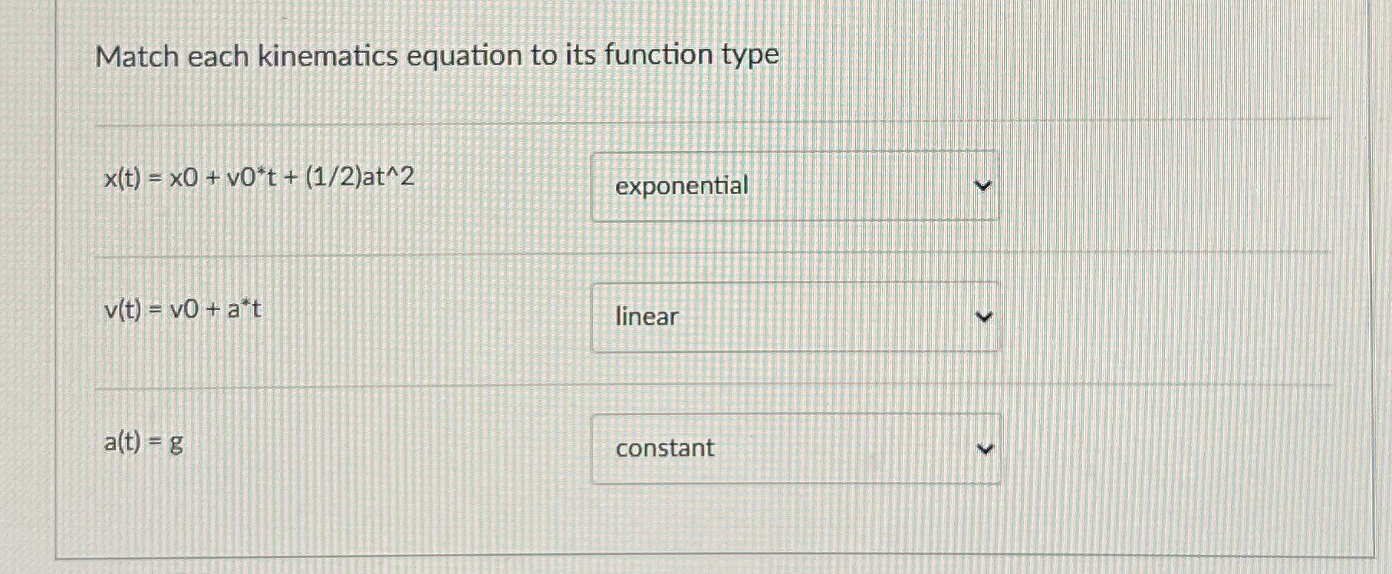Viewport: 1392px width, 574px height.
Task: Click the equation v(t) = v0 + a*t
Action: (x=180, y=311)
